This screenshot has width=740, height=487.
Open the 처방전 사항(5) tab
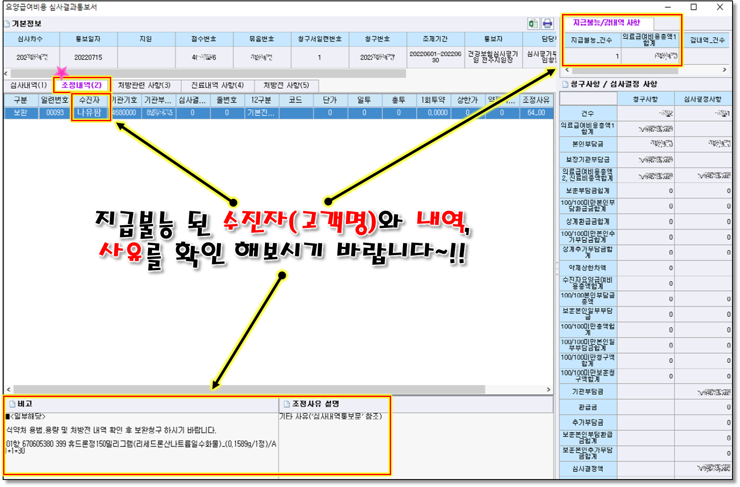(286, 85)
